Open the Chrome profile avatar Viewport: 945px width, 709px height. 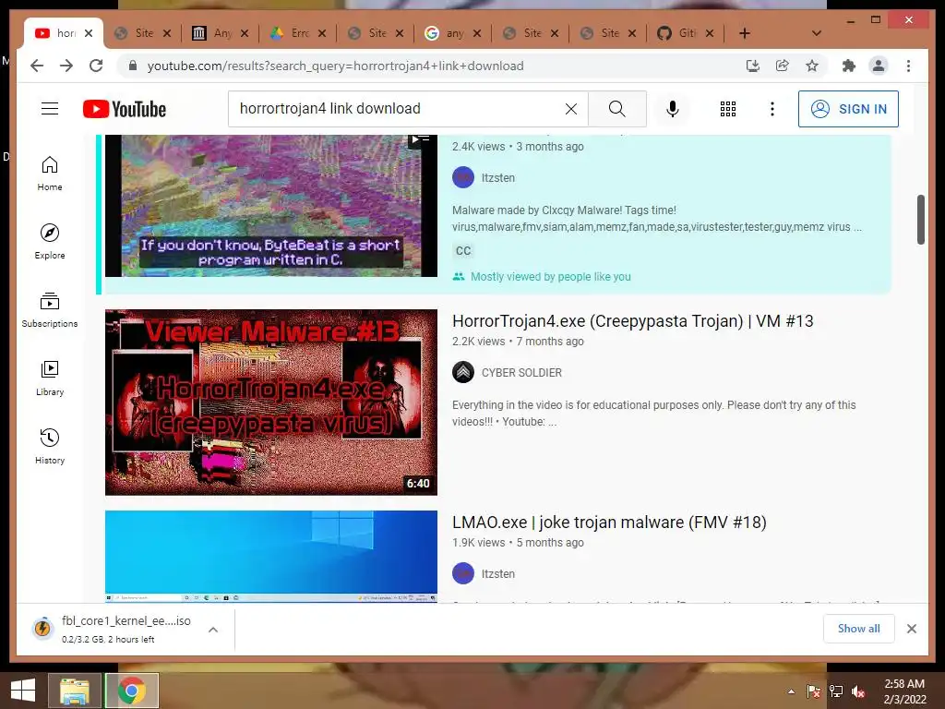click(879, 66)
